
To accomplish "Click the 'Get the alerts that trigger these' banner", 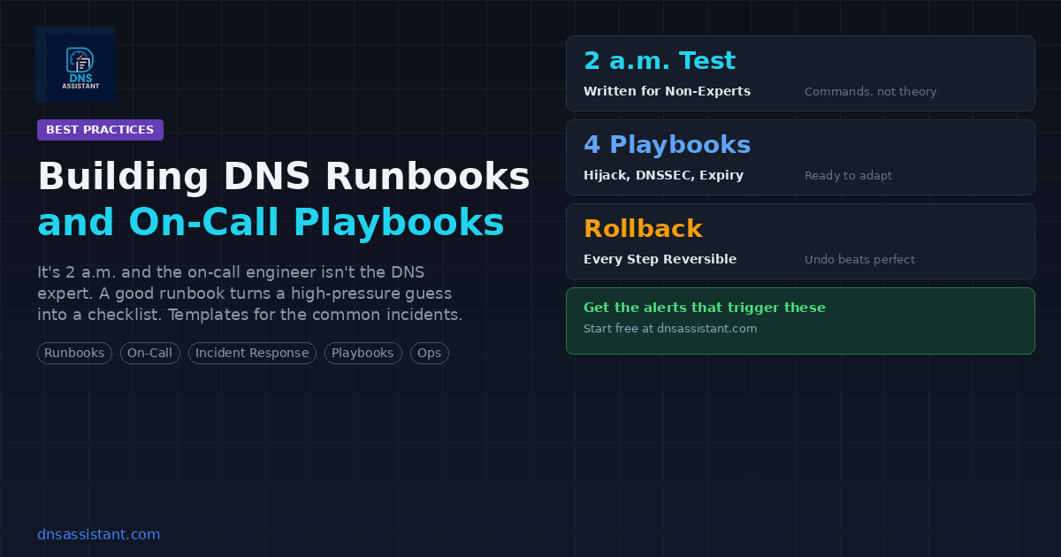I will (800, 321).
